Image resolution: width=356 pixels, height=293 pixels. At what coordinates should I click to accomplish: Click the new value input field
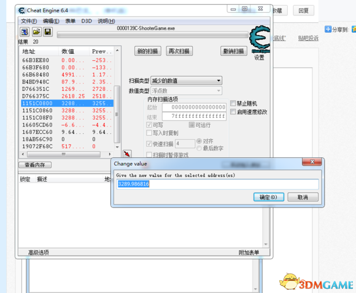click(218, 184)
